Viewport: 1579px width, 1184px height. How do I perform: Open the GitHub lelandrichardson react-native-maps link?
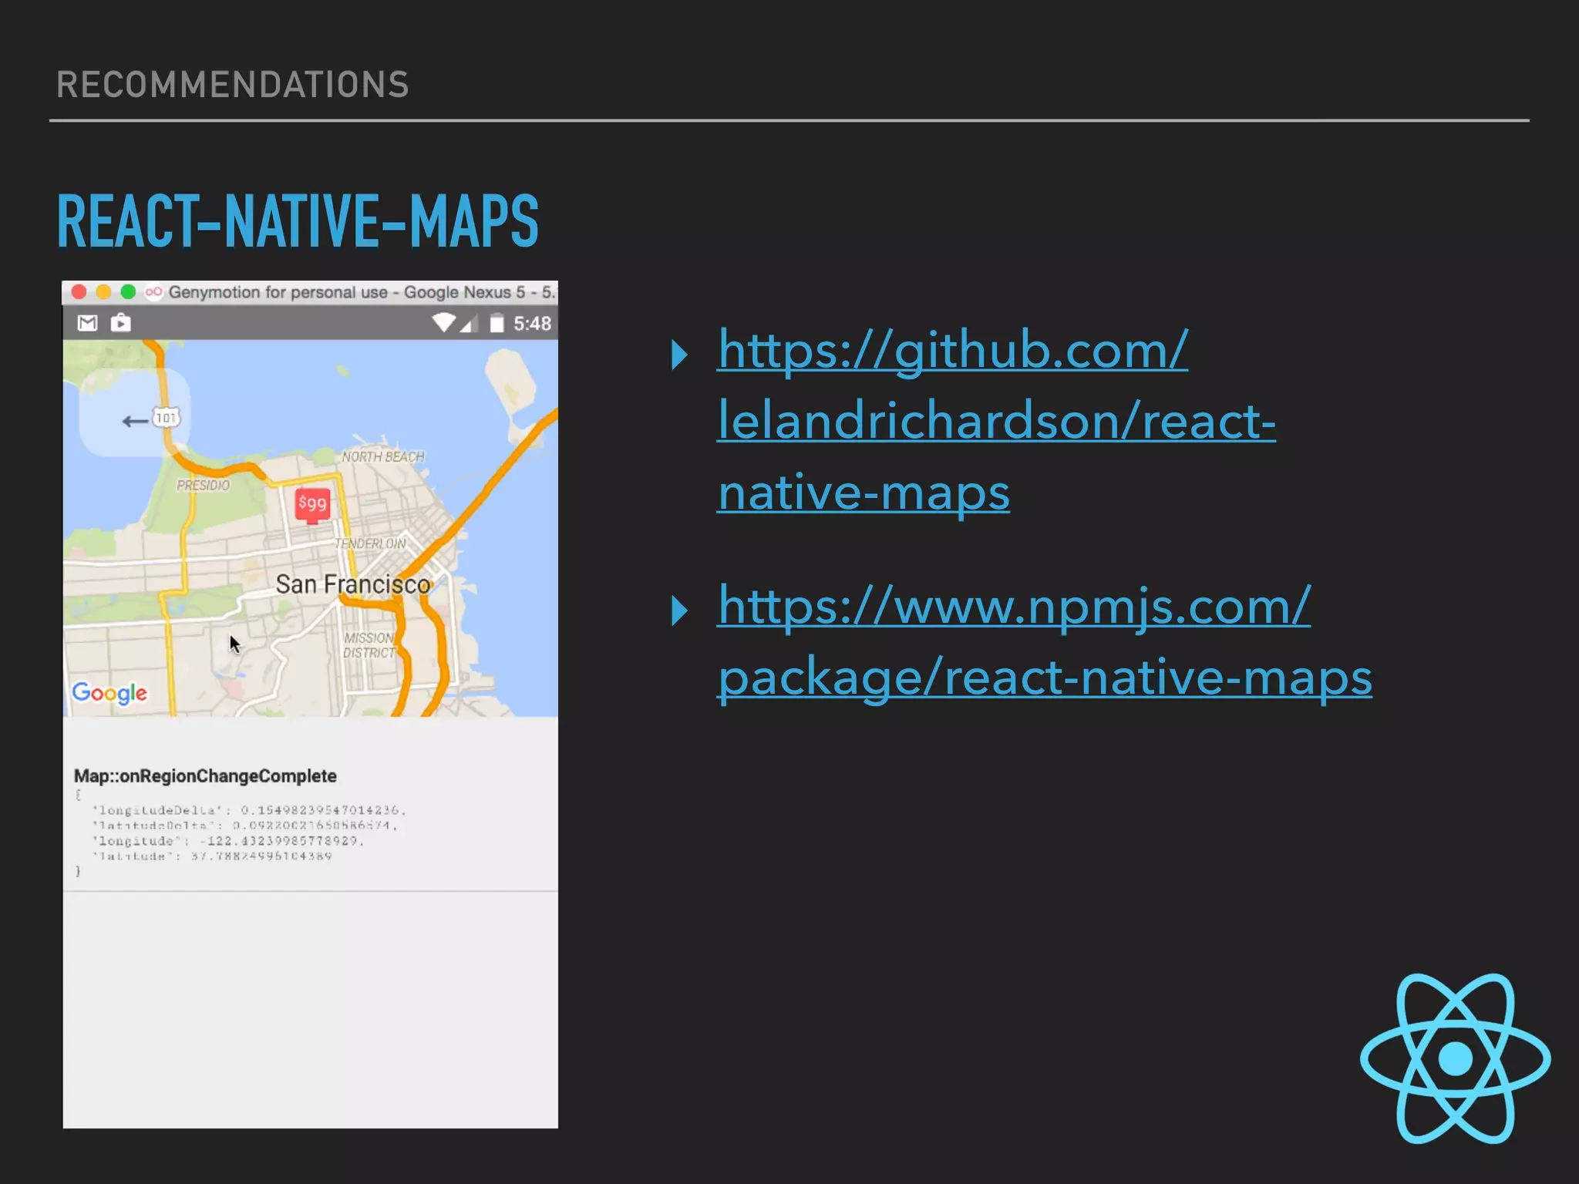[996, 421]
